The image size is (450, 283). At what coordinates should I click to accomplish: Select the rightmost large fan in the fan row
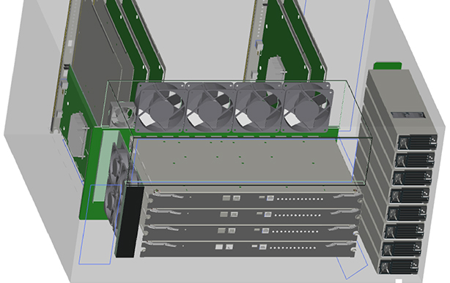point(307,109)
